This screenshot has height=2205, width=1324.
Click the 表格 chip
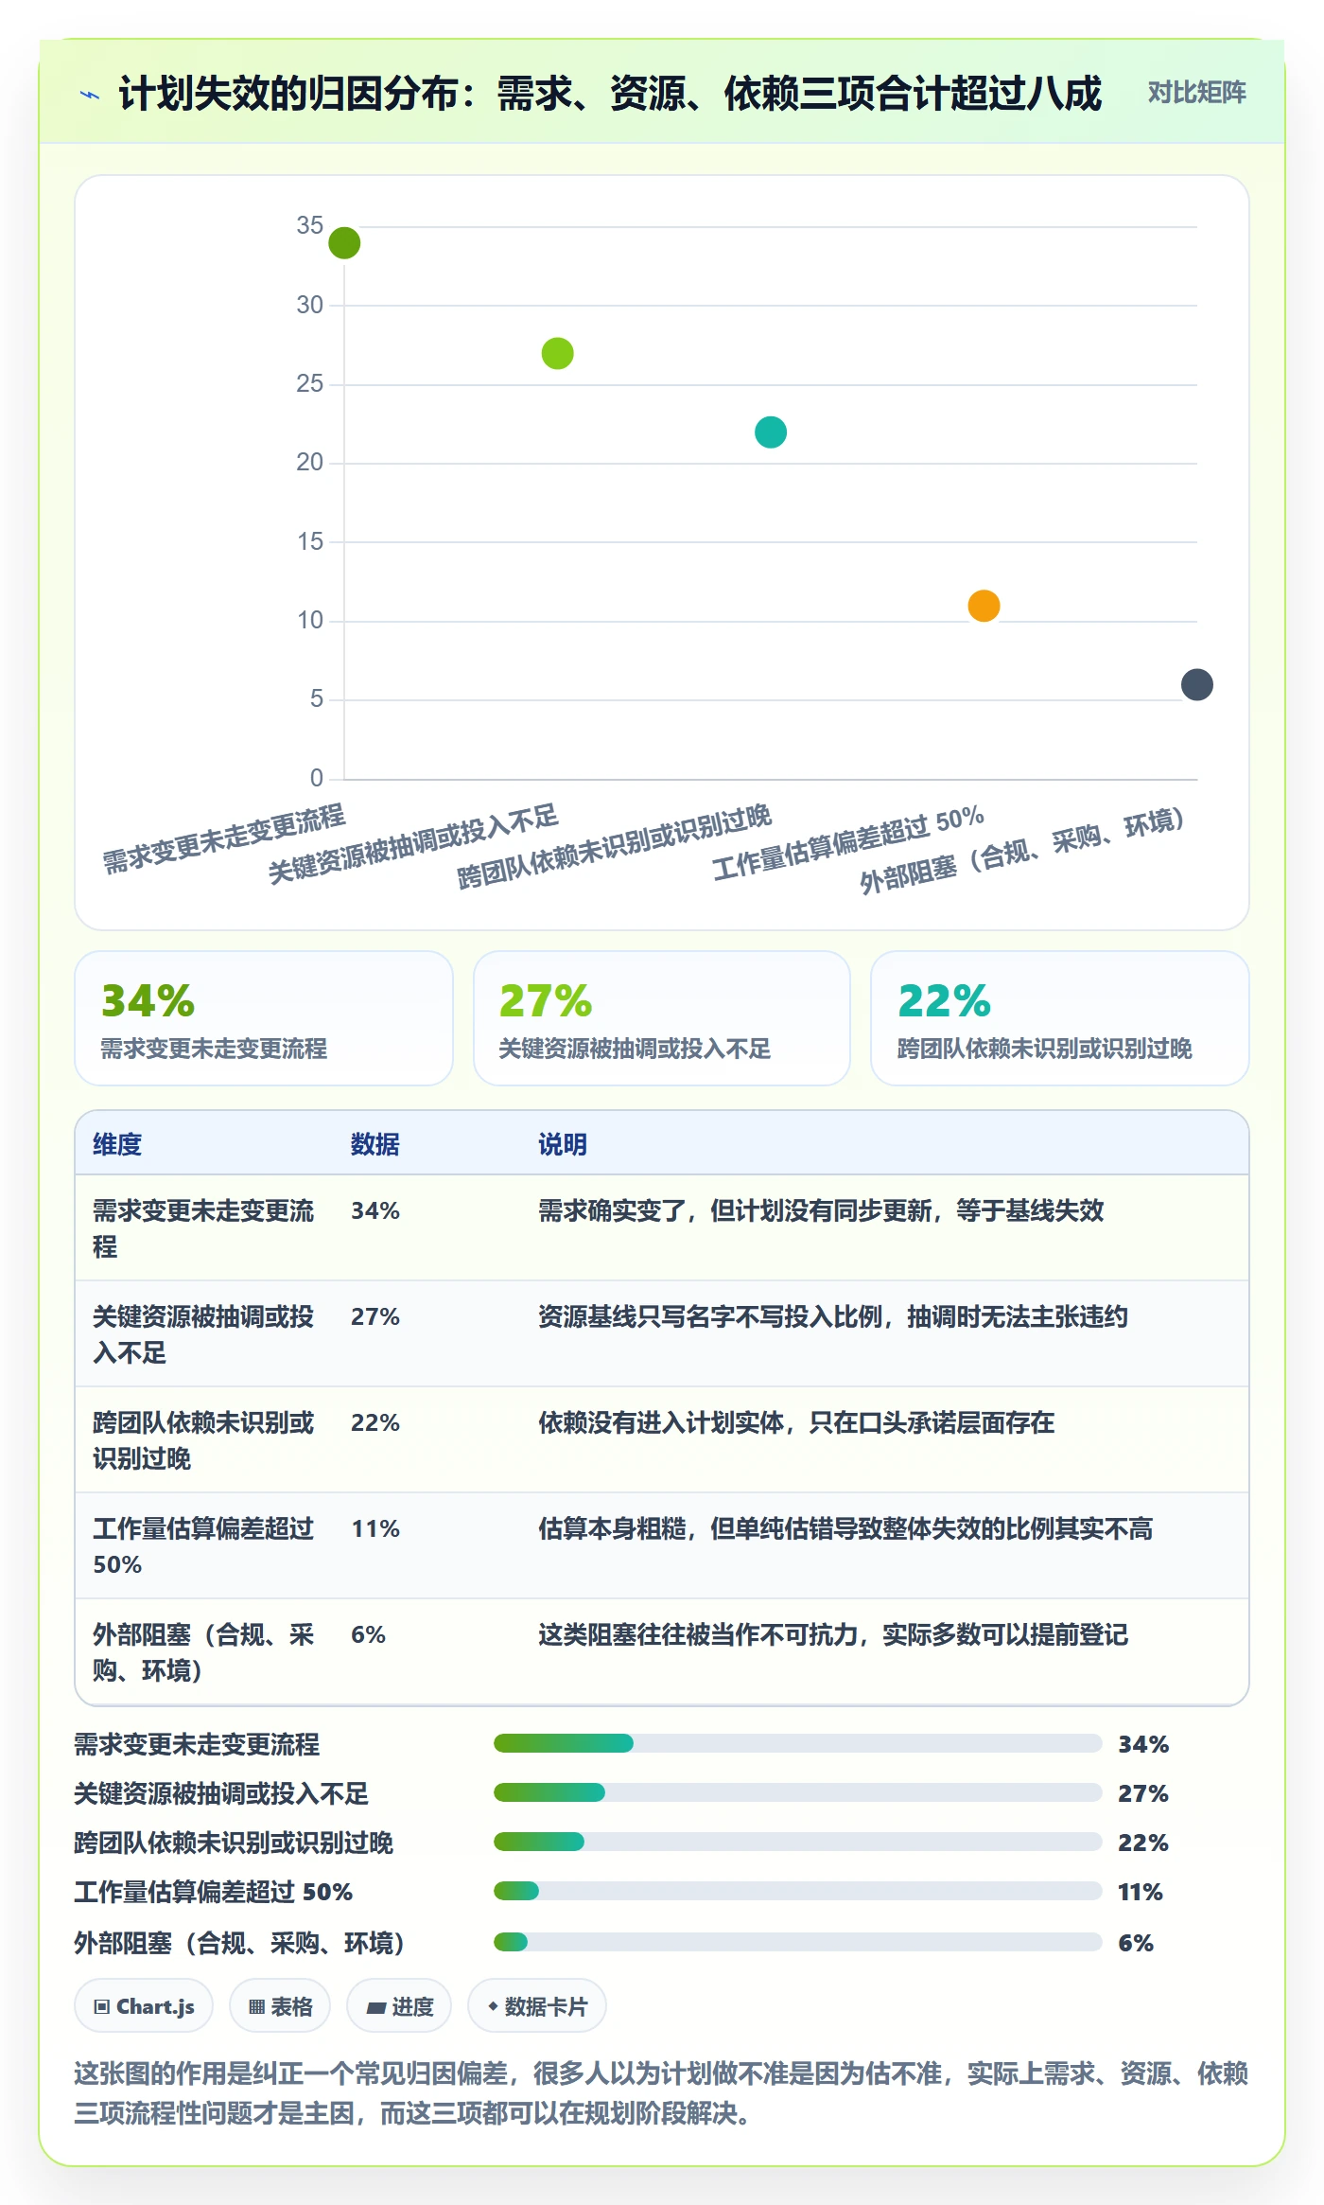pos(280,2006)
